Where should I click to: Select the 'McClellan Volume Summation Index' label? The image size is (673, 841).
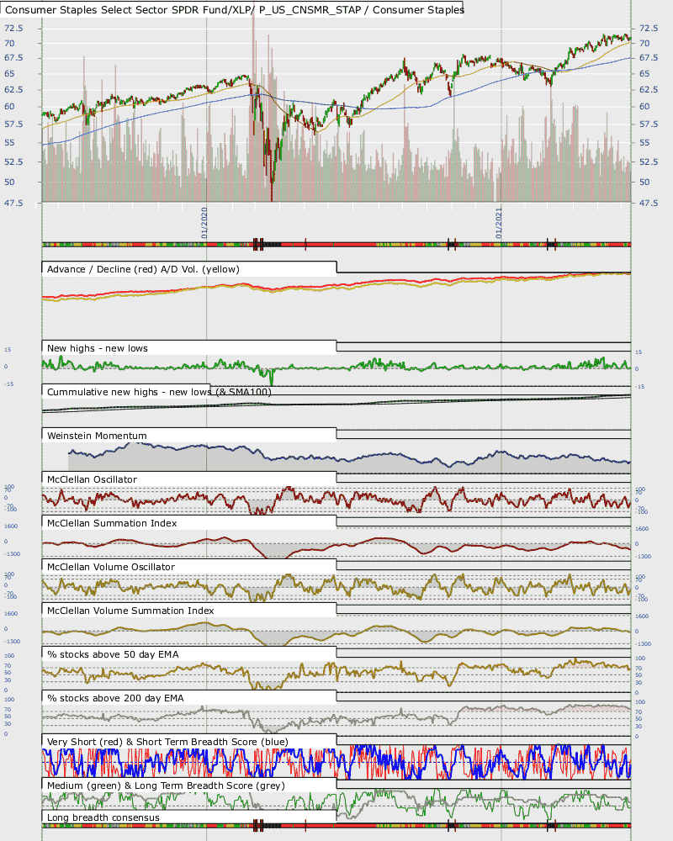(130, 611)
